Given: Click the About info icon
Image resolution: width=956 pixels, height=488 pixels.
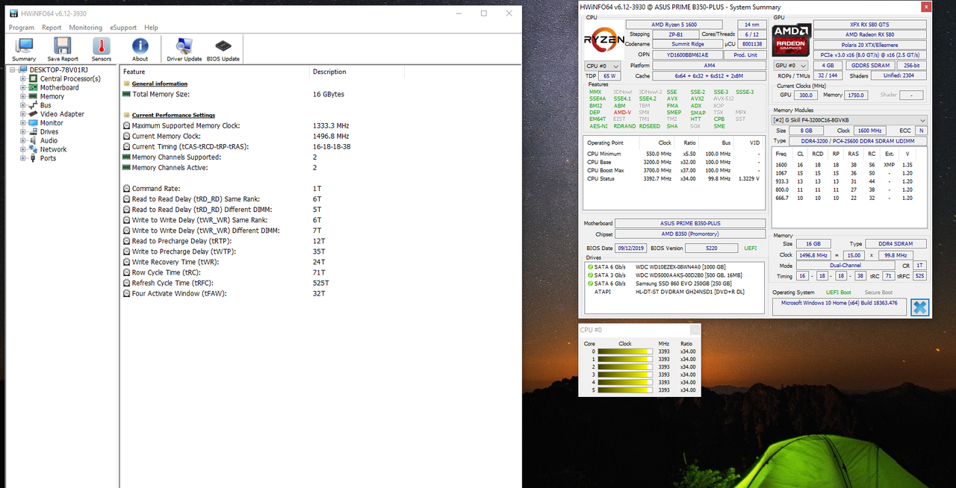Looking at the screenshot, I should click(x=140, y=49).
